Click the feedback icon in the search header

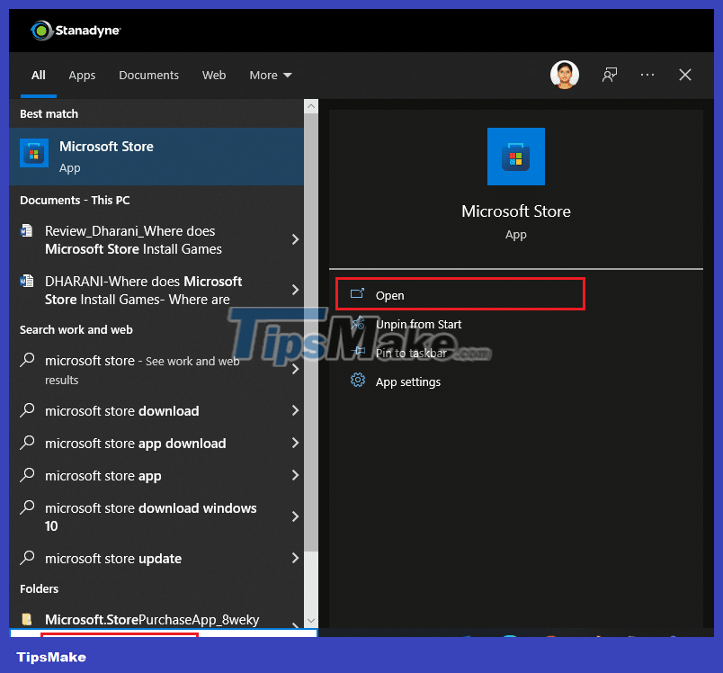(x=610, y=75)
